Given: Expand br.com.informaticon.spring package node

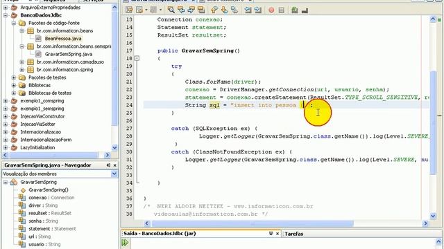Looking at the screenshot, I should click(x=22, y=70).
